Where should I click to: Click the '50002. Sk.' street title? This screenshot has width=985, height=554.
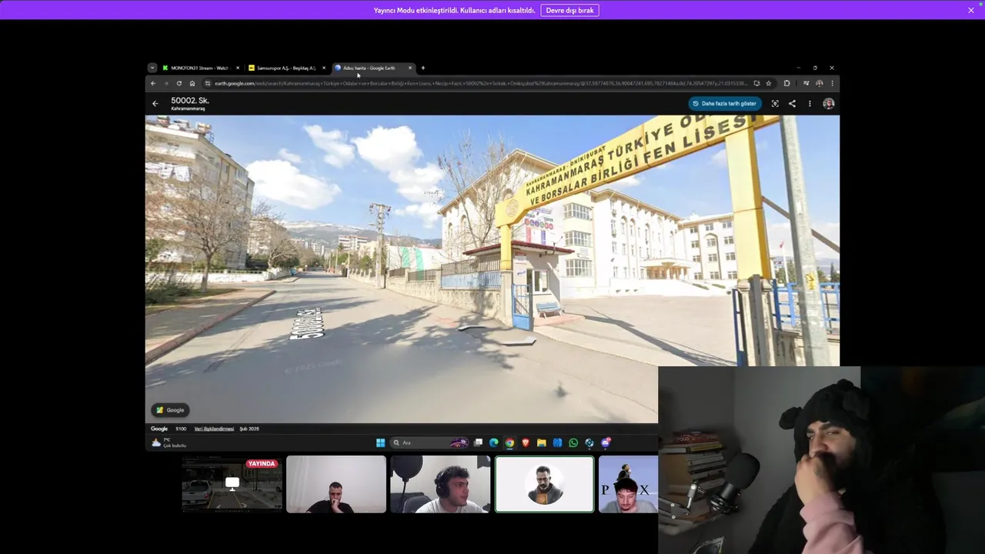point(190,101)
